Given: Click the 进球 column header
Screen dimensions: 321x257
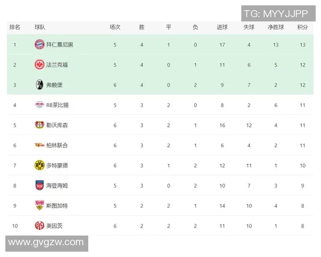Looking at the screenshot, I should (222, 27).
